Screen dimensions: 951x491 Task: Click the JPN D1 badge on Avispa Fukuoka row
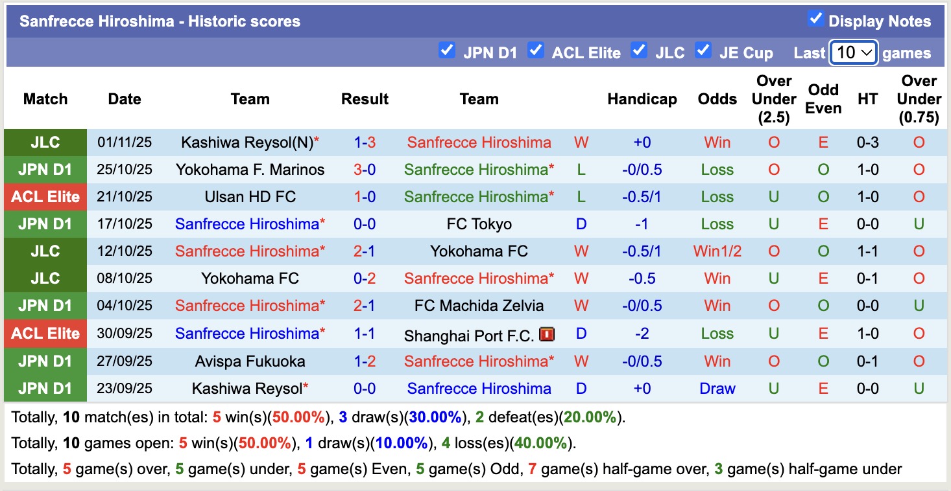[x=45, y=361]
